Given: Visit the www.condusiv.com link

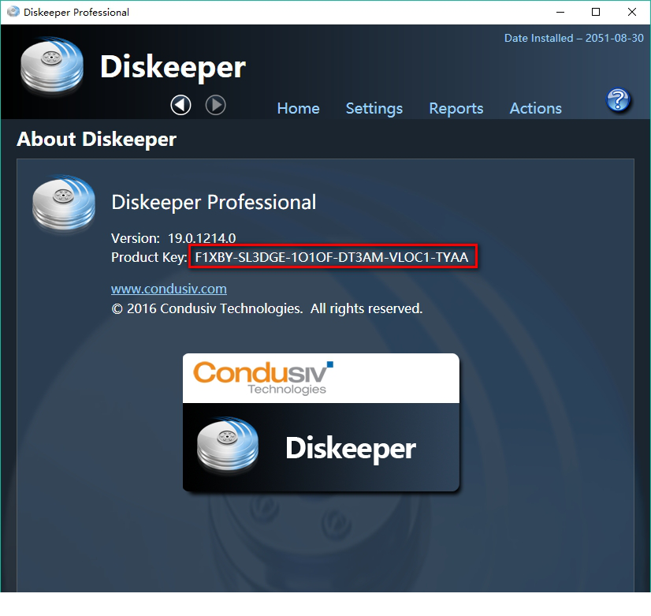Looking at the screenshot, I should click(x=169, y=289).
